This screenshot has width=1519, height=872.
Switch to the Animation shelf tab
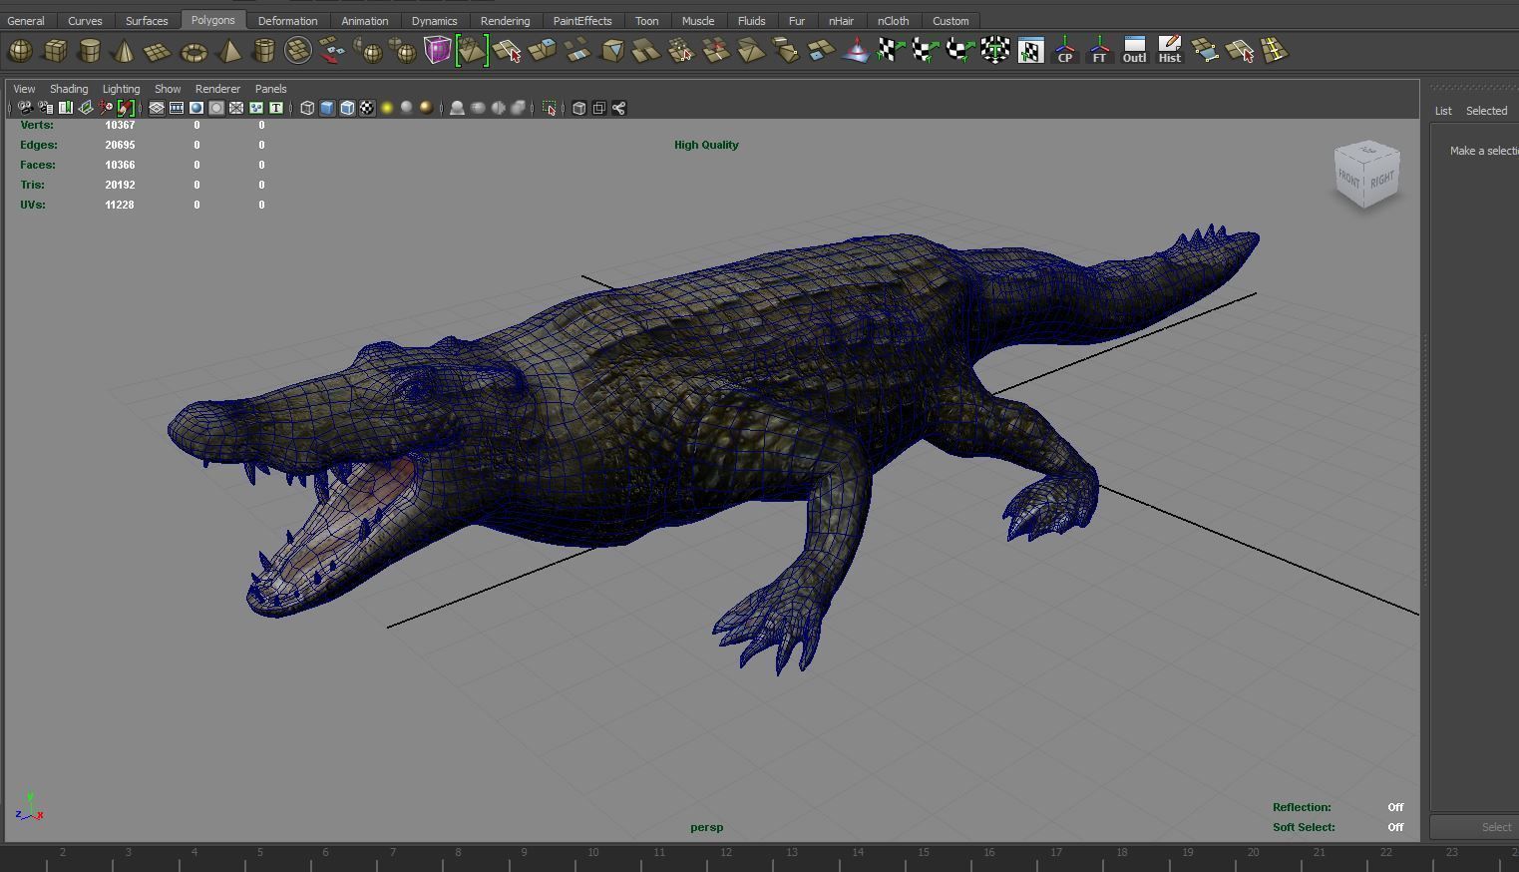[365, 21]
